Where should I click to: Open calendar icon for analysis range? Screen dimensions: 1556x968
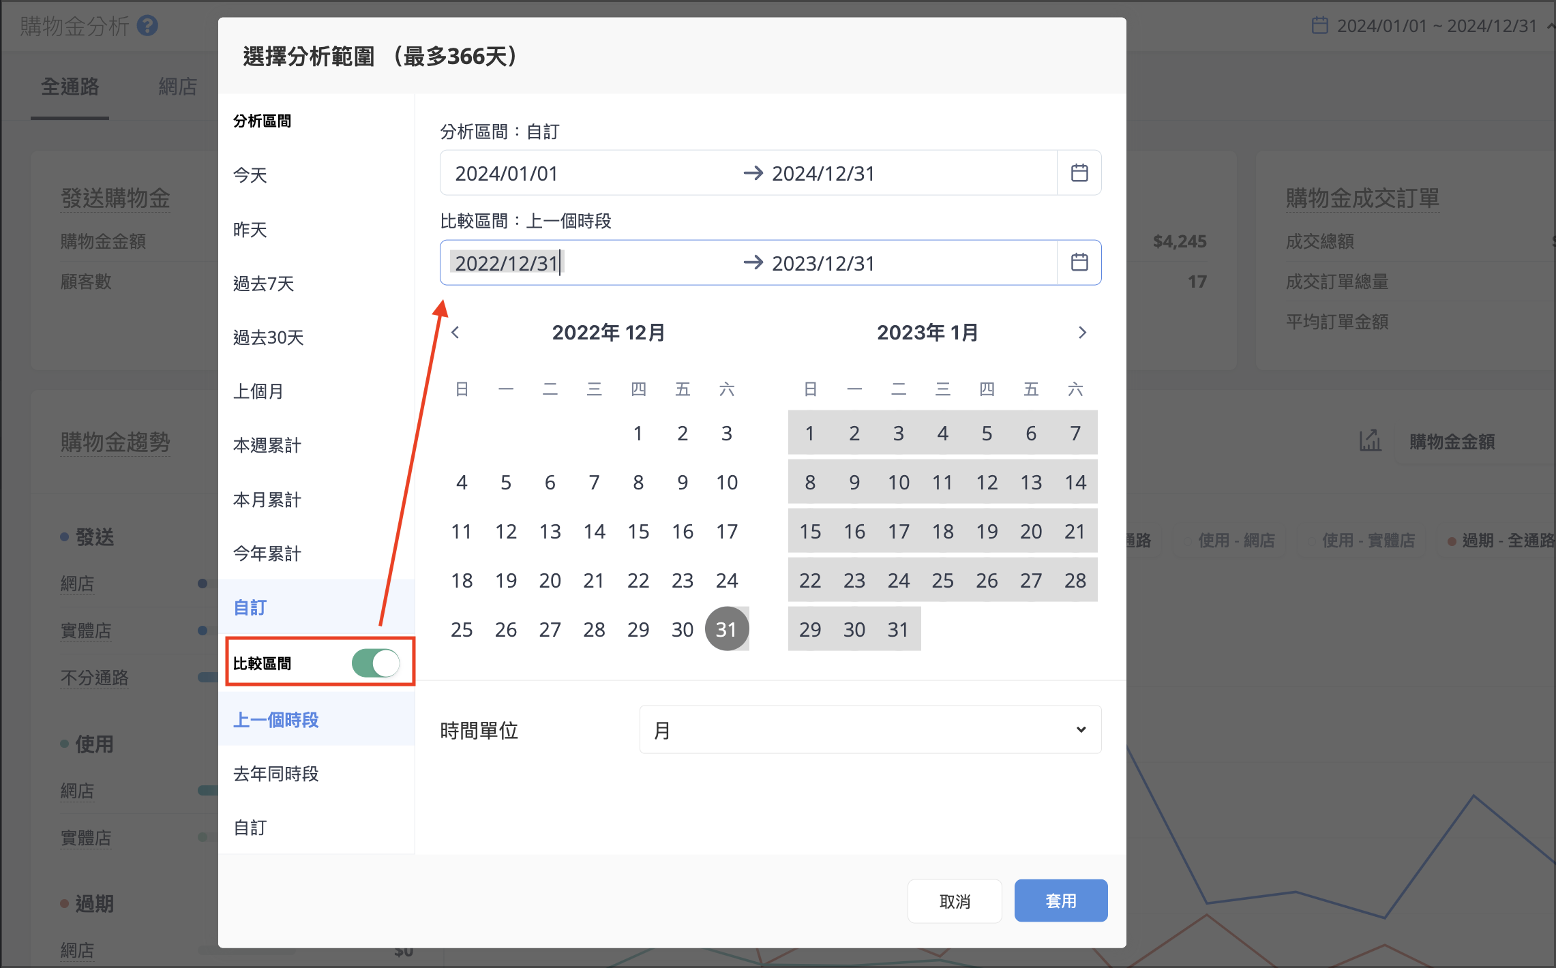click(x=1079, y=173)
